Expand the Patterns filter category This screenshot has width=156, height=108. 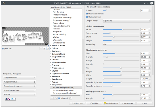point(51,76)
